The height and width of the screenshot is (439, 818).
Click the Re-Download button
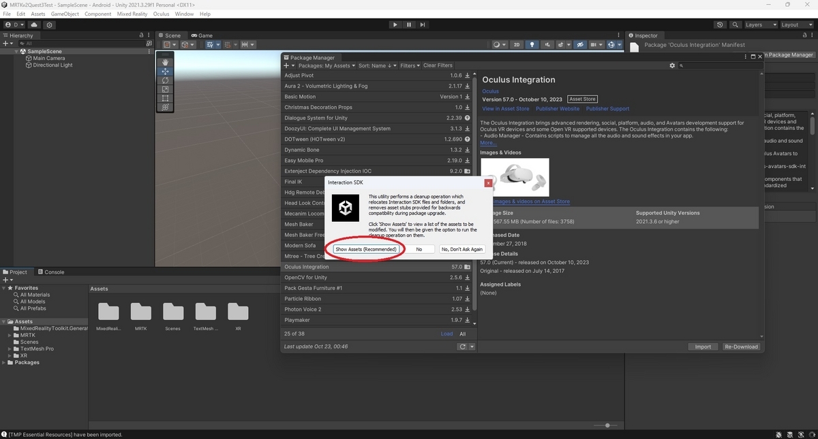(741, 346)
